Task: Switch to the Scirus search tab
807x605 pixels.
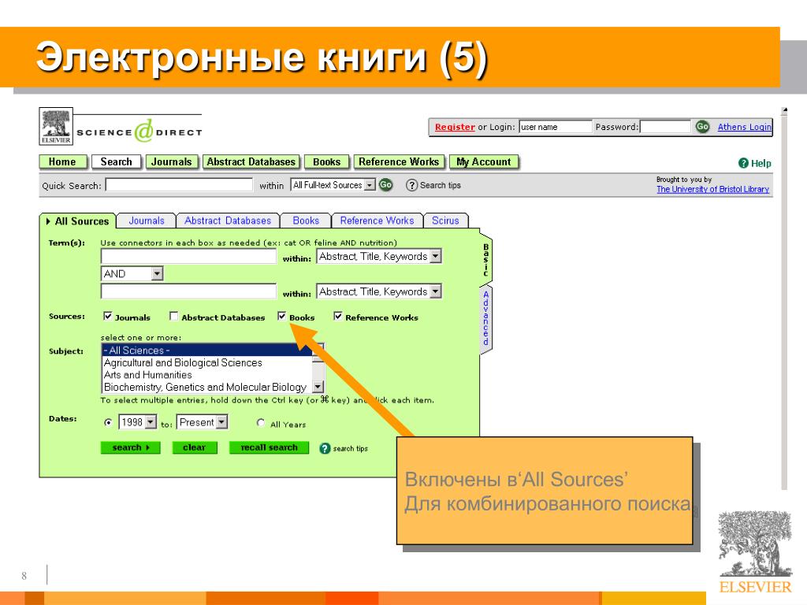Action: pyautogui.click(x=445, y=221)
